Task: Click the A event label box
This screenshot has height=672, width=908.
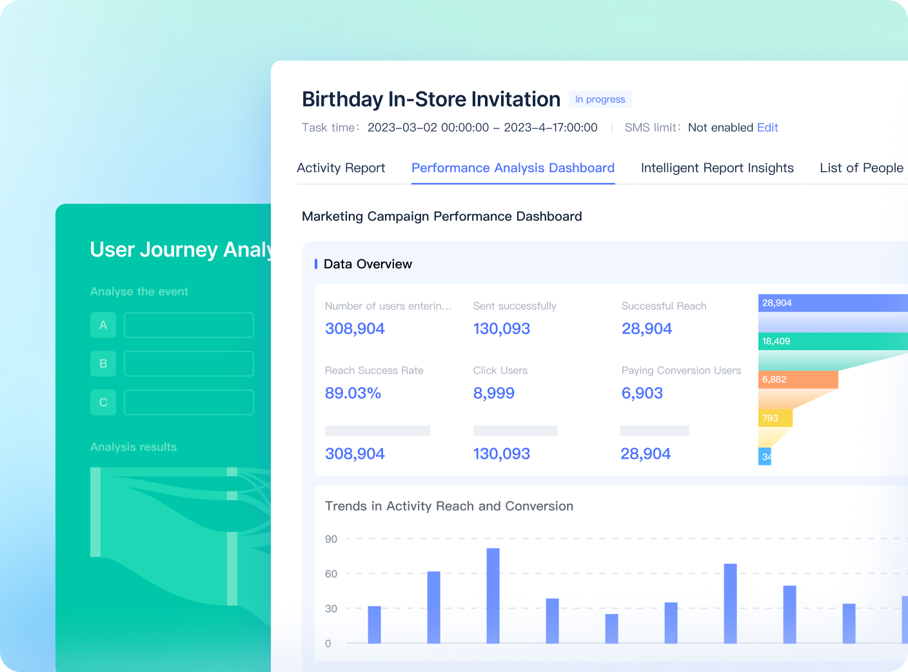Action: point(103,325)
